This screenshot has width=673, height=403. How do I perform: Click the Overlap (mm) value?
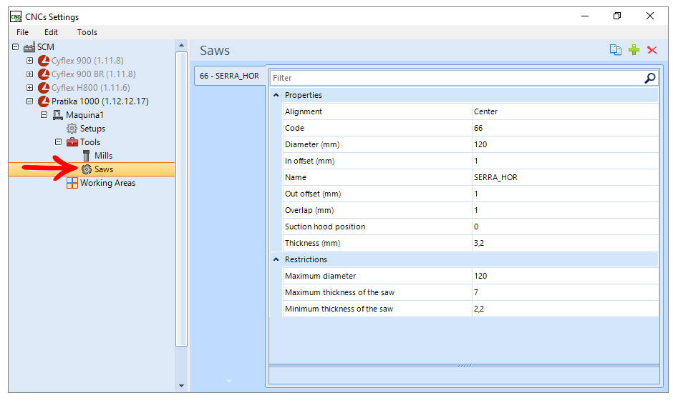click(x=566, y=210)
